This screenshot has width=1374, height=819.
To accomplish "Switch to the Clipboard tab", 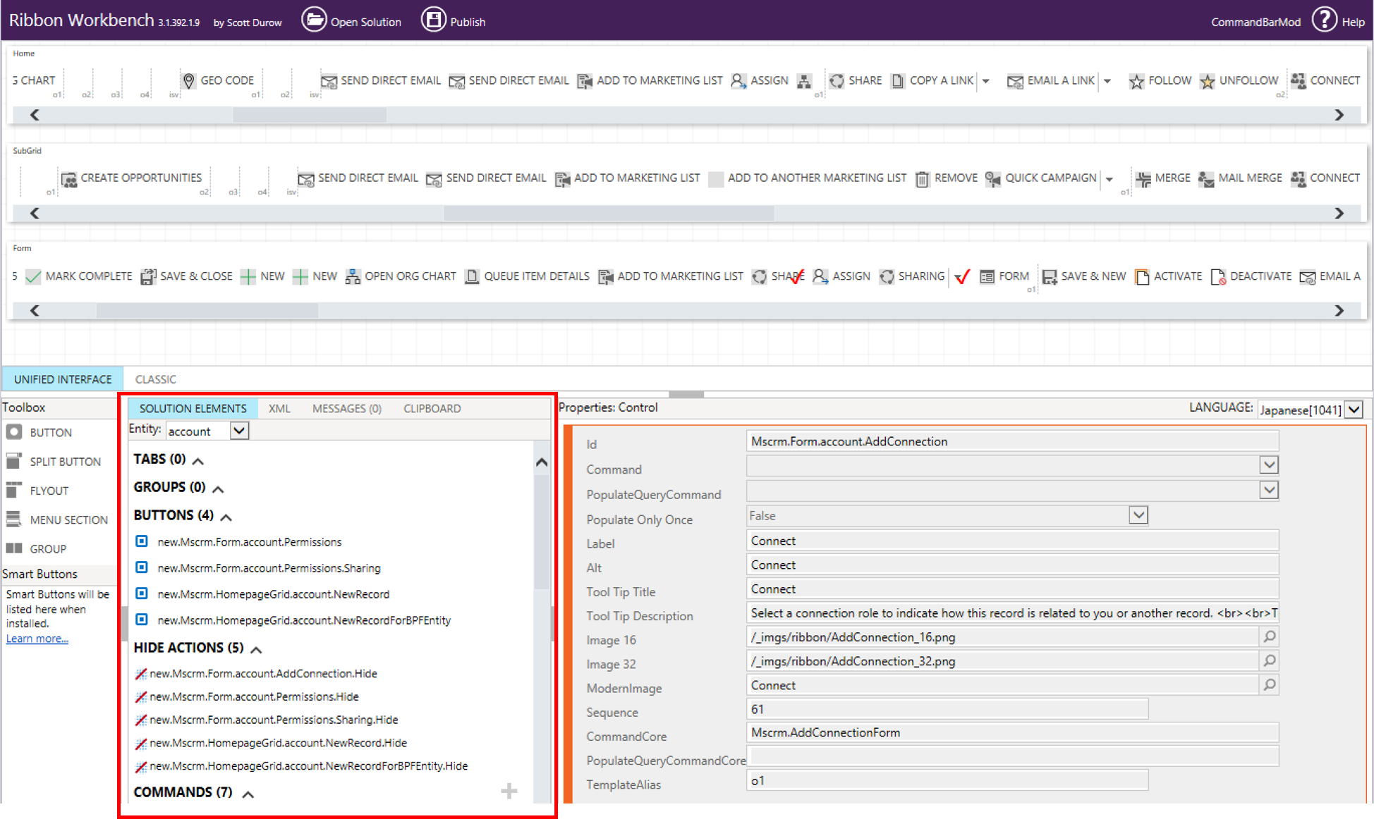I will [432, 409].
